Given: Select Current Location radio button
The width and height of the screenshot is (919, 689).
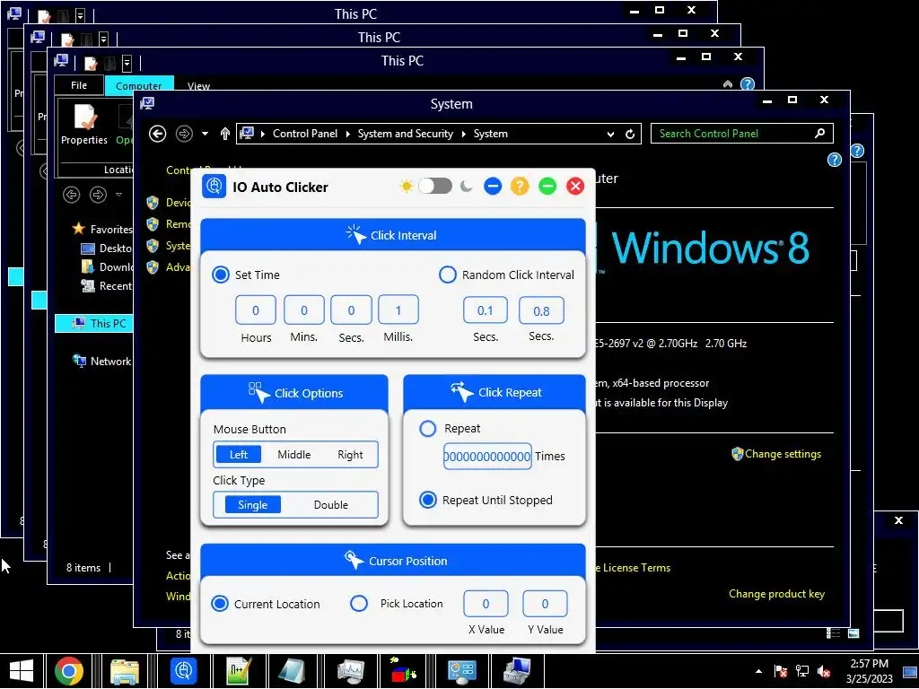Looking at the screenshot, I should pos(220,604).
